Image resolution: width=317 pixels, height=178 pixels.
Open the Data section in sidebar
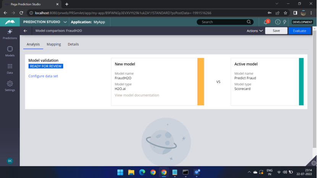click(x=10, y=69)
